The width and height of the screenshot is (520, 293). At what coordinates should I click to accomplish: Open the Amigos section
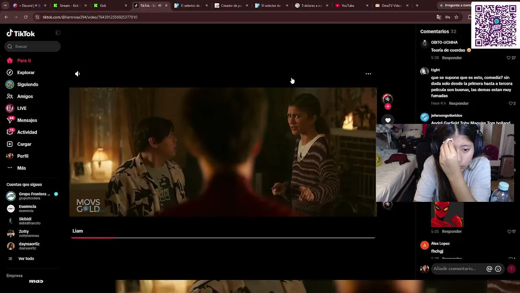pos(25,96)
